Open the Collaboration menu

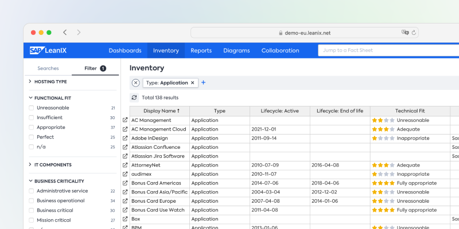point(280,50)
